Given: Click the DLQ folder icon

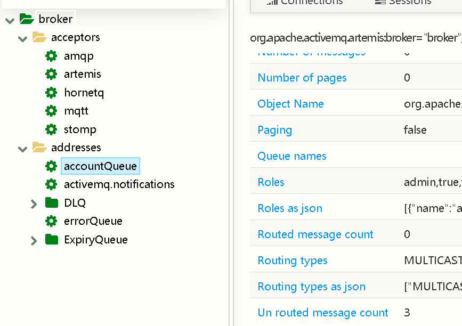Looking at the screenshot, I should [52, 202].
